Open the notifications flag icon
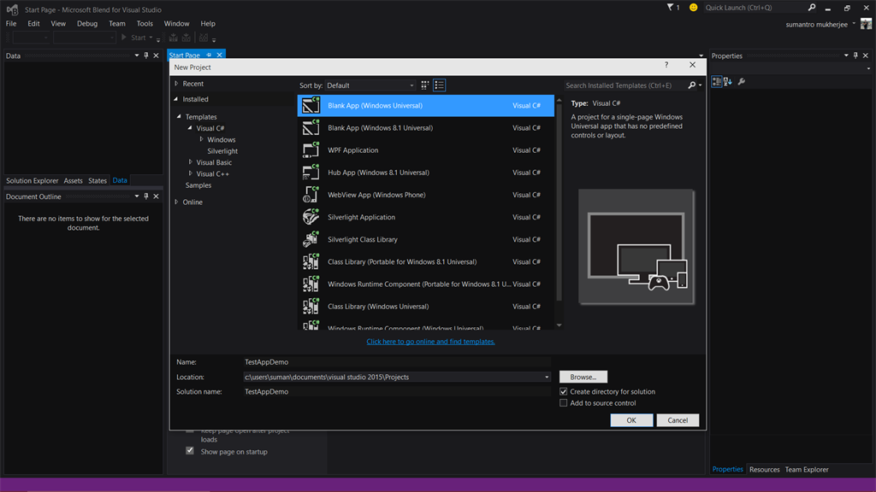 [x=670, y=7]
